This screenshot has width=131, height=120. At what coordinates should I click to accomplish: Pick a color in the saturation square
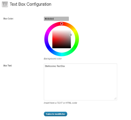click(x=62, y=39)
